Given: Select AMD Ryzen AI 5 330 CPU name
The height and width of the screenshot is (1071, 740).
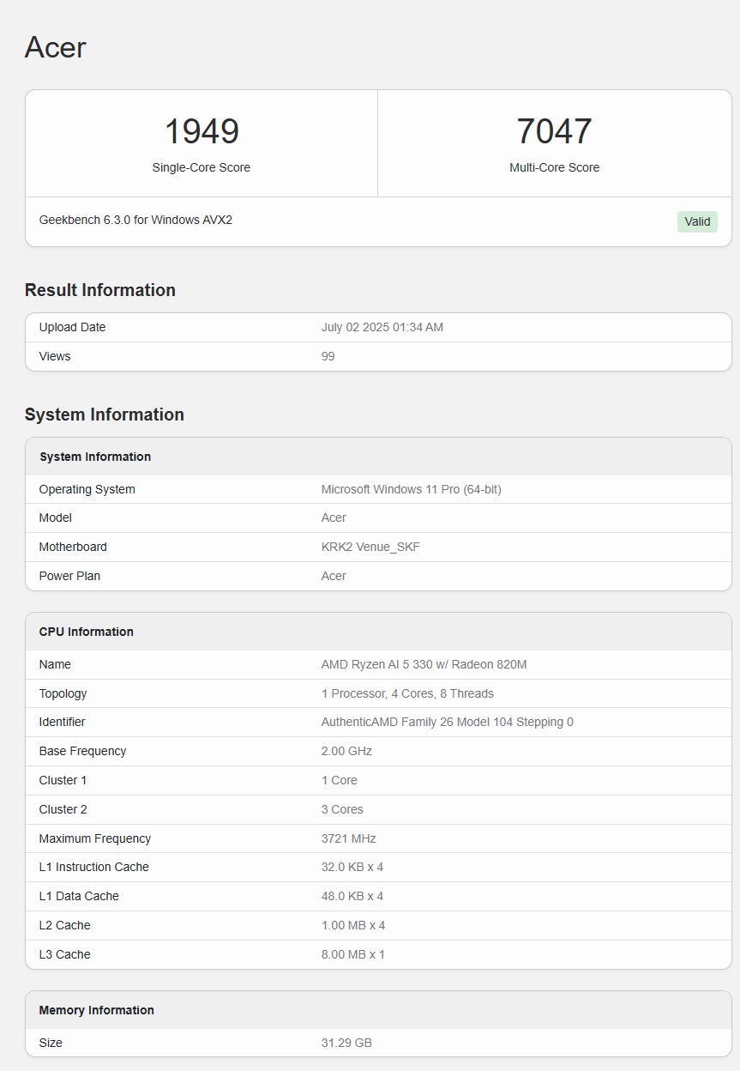Looking at the screenshot, I should [x=424, y=664].
